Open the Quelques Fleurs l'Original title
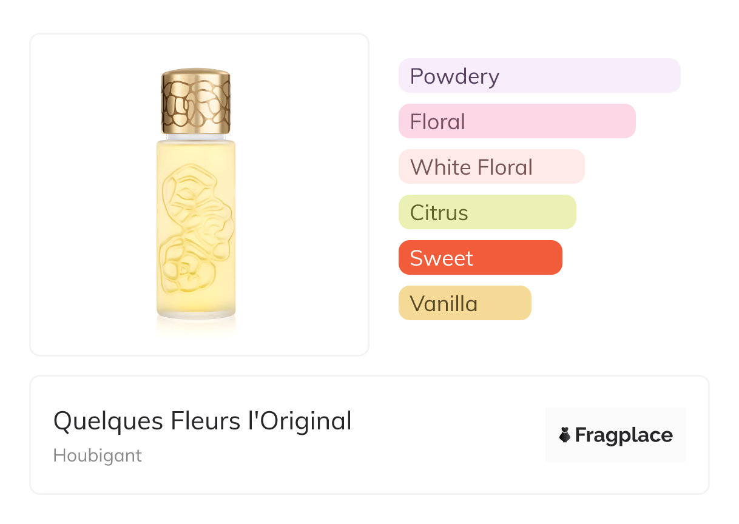 (x=203, y=421)
